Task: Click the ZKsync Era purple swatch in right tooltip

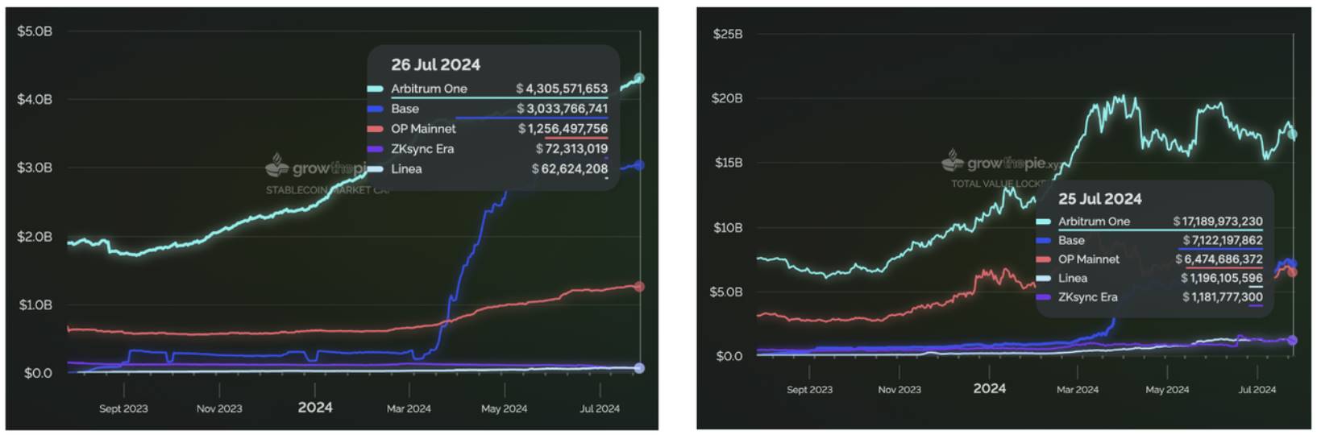Action: [1044, 297]
